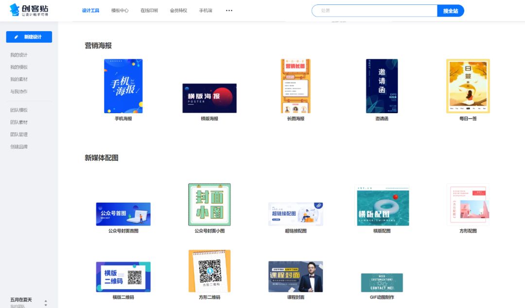Screen dimensions: 525x308
Task: Click the 搜全站 search button
Action: point(451,11)
